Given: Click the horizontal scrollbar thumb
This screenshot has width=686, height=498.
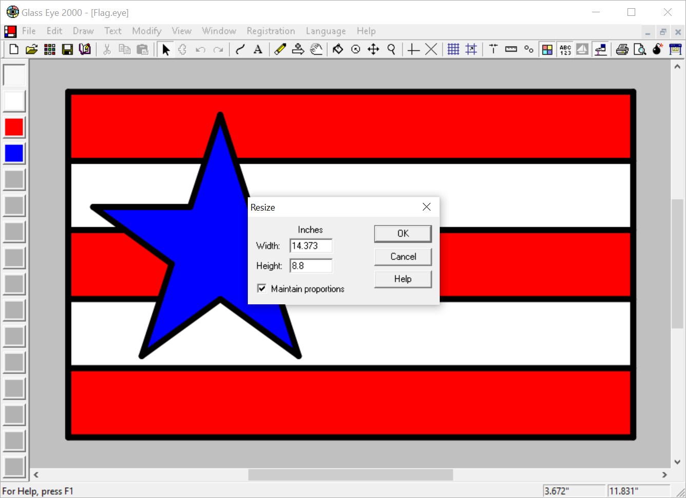Looking at the screenshot, I should [350, 475].
